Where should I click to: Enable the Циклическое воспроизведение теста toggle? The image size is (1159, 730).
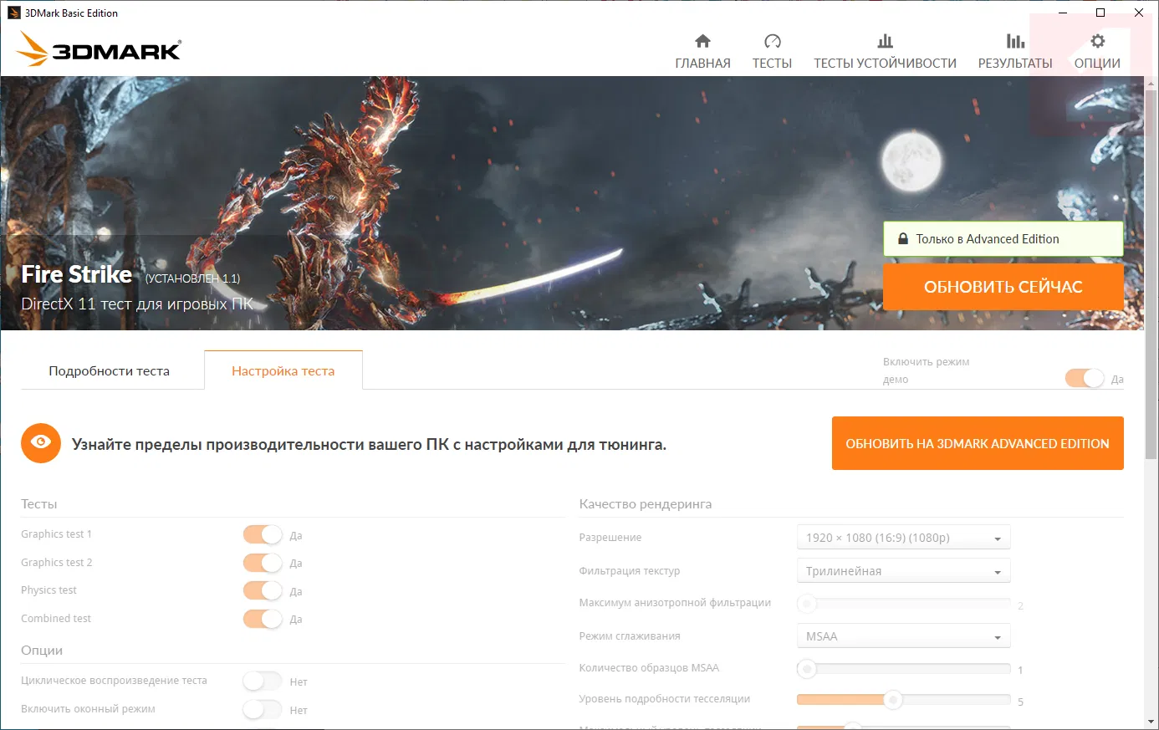point(263,682)
